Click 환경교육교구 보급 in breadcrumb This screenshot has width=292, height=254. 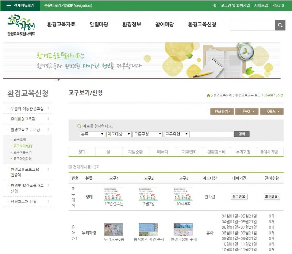(x=248, y=95)
